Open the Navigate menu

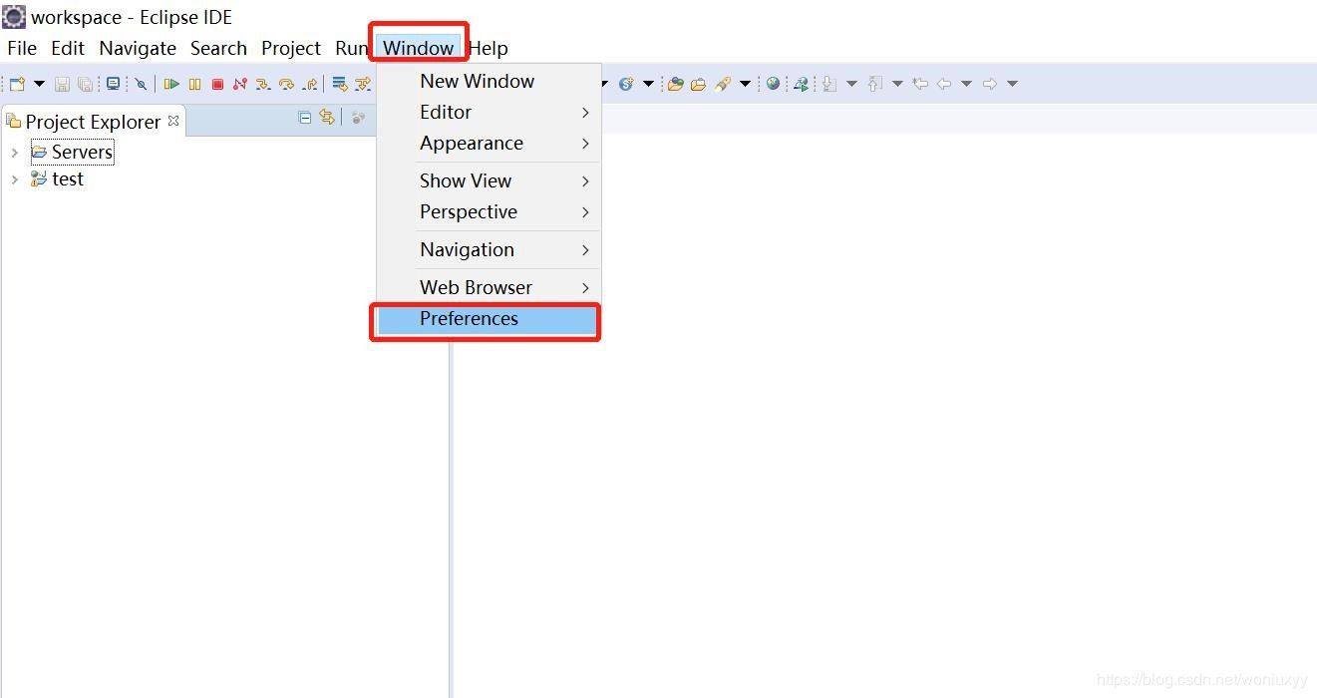point(138,48)
